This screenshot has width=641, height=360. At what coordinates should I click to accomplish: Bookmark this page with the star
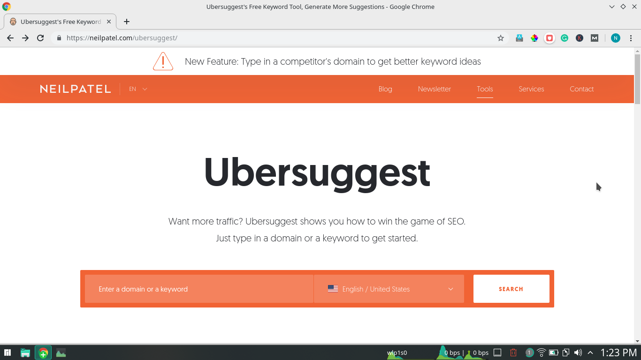(x=501, y=38)
